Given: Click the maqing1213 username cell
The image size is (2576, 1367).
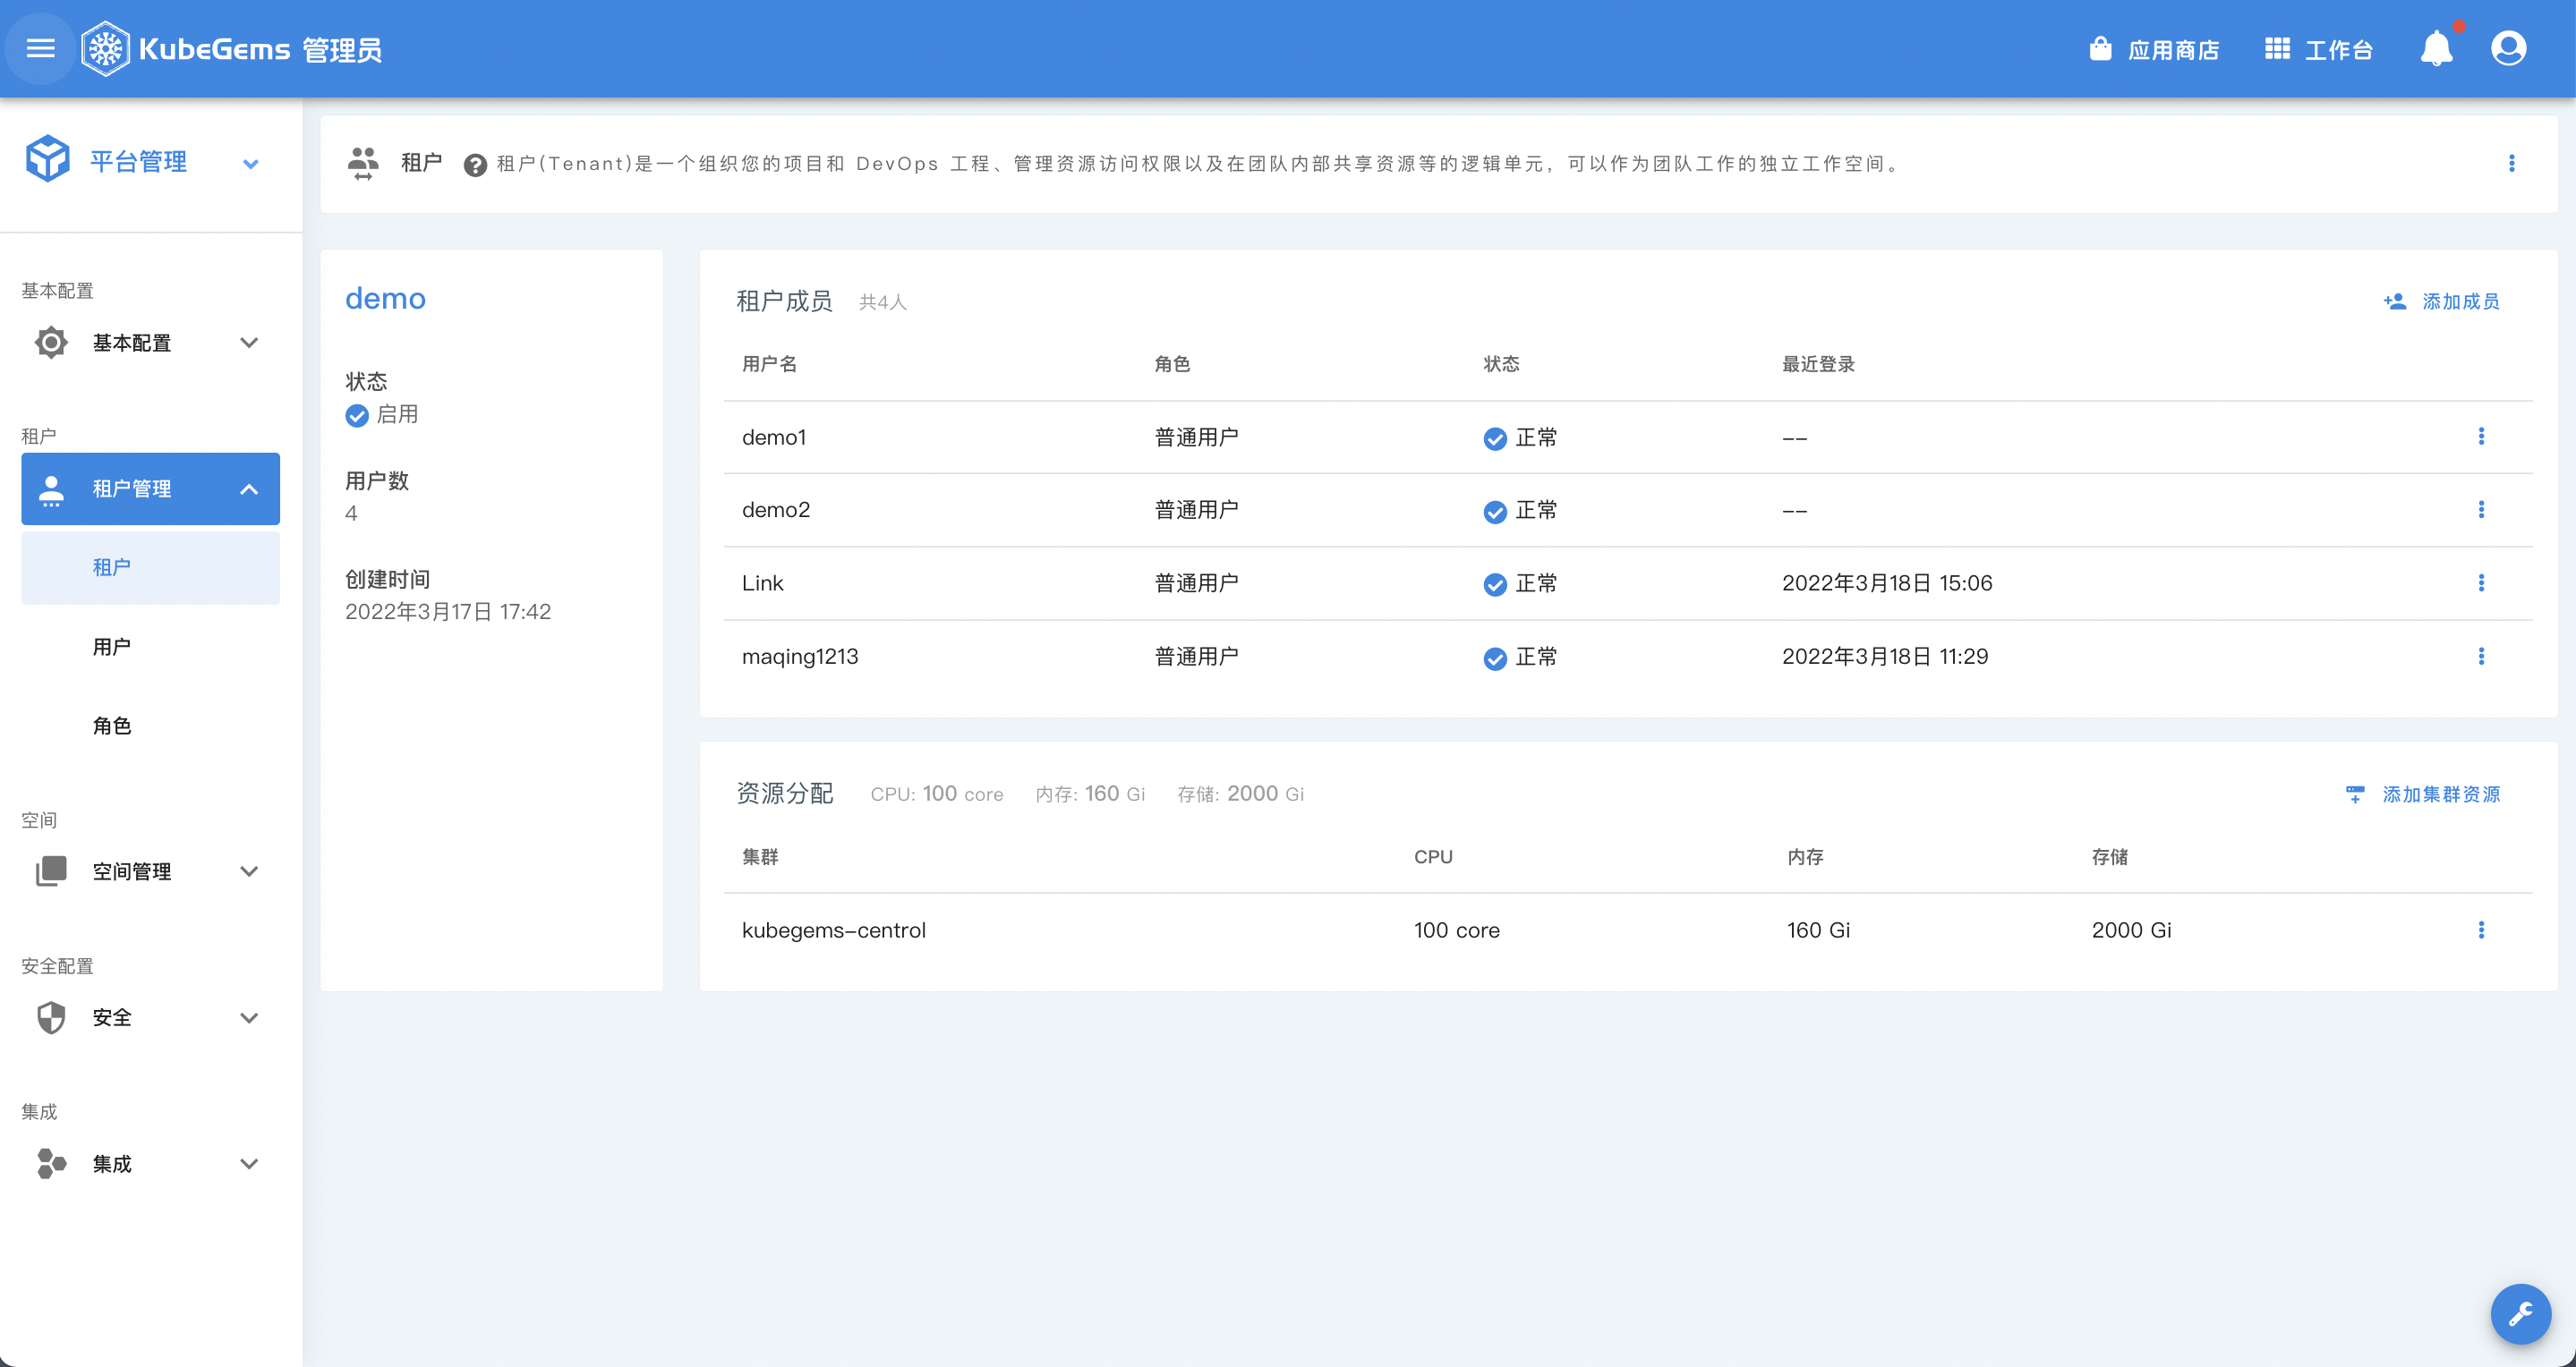Looking at the screenshot, I should [x=799, y=657].
